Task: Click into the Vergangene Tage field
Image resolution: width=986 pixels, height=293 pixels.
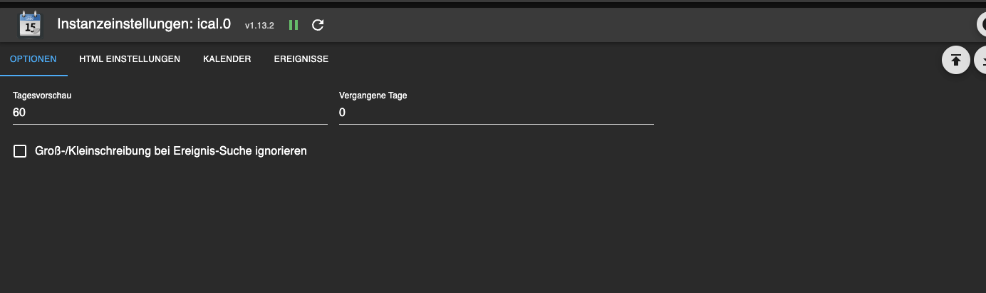Action: 496,113
